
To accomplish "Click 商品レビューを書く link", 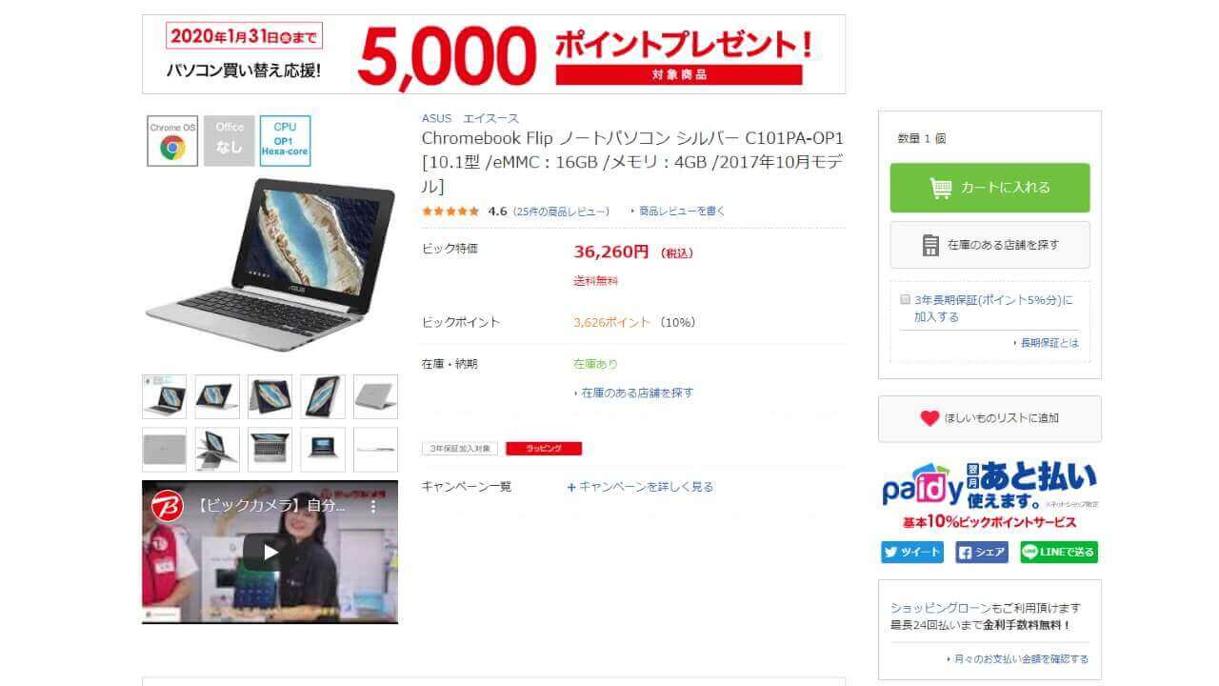I will (678, 212).
